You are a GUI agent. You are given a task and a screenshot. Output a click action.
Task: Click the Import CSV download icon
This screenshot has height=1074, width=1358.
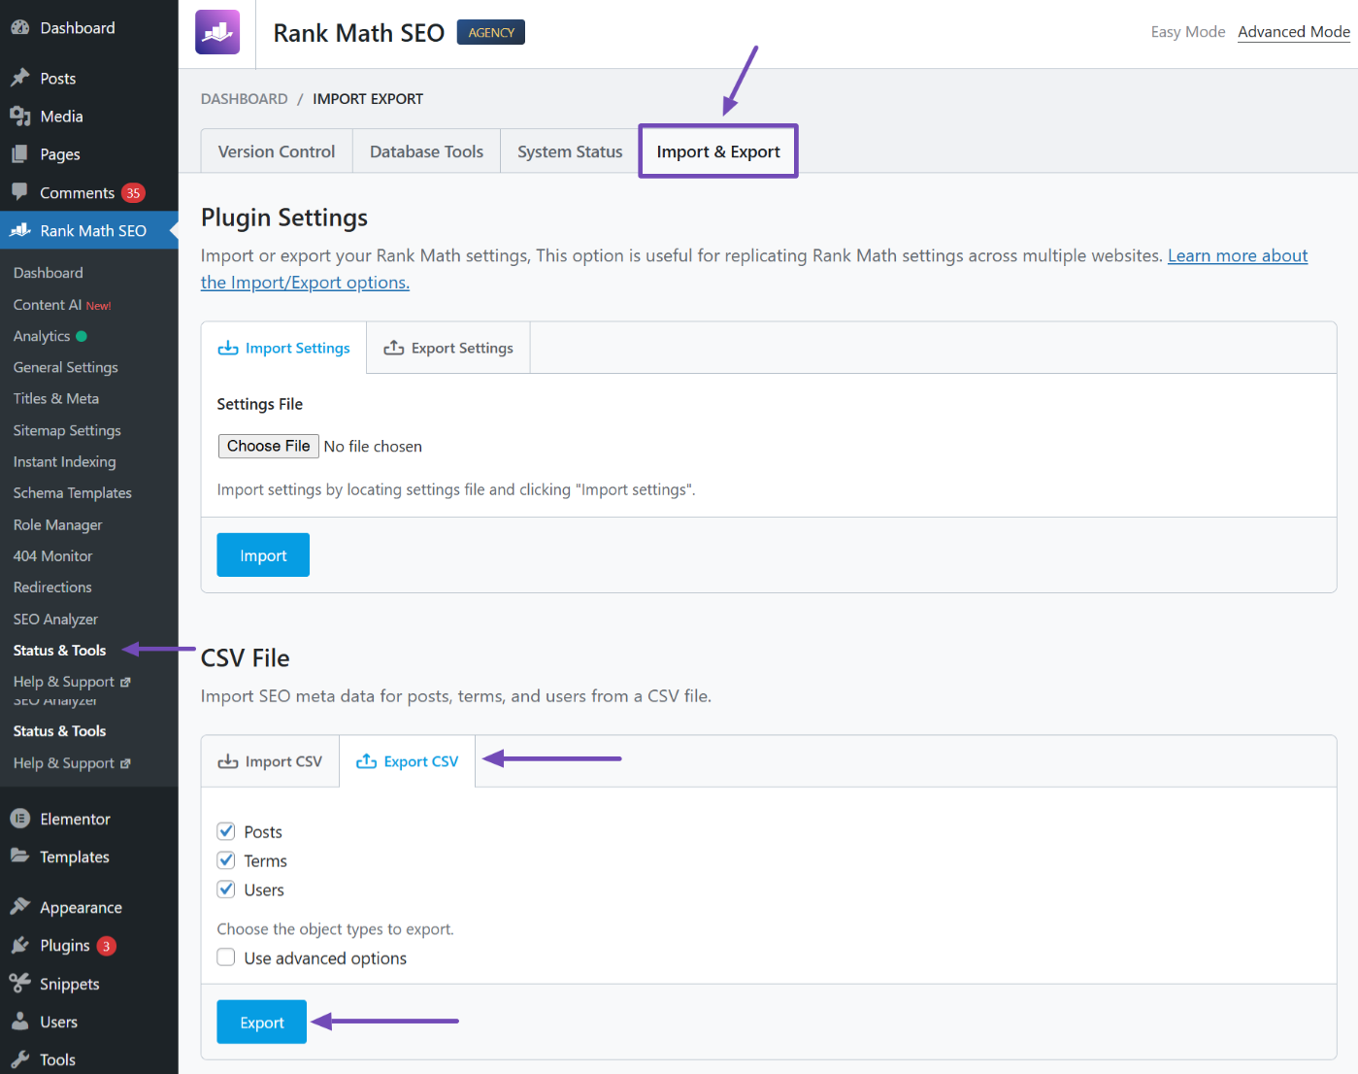click(228, 761)
